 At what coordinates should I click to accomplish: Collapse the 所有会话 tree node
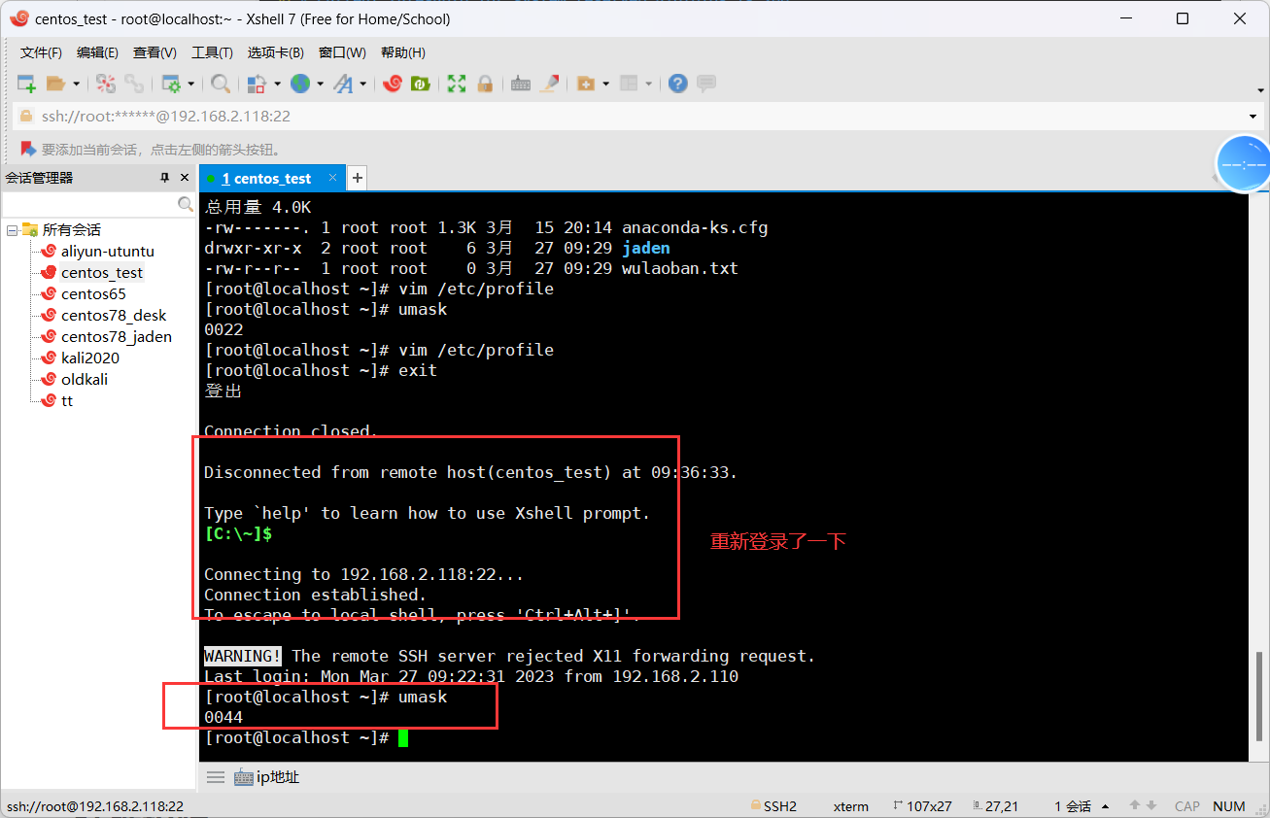12,230
